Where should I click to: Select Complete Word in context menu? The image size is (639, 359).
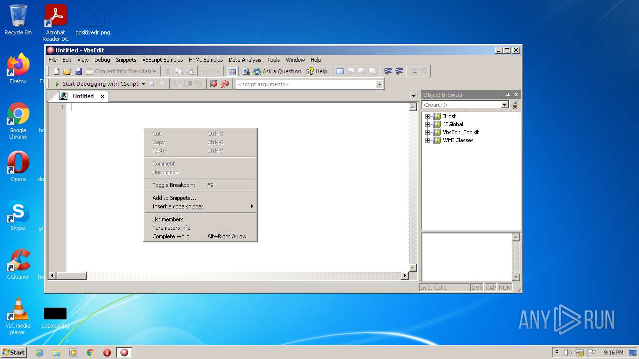pos(200,236)
